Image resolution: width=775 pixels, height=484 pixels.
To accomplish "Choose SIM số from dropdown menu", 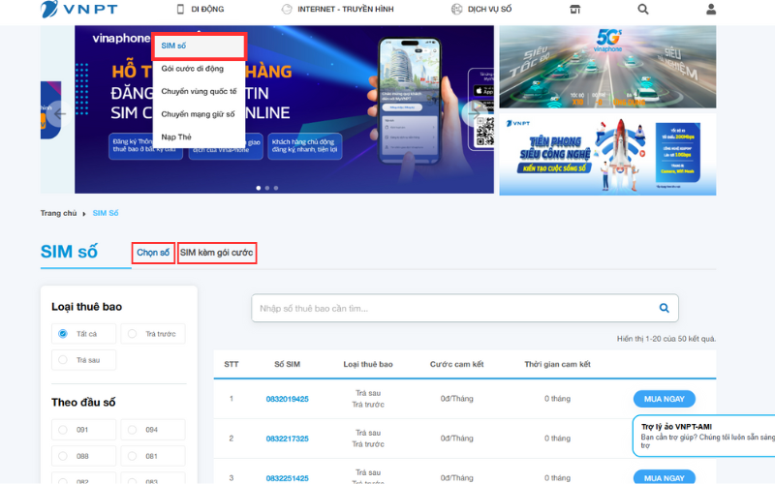I will (199, 45).
